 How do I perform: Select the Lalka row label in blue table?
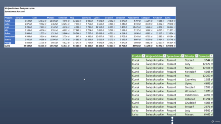[x=7, y=24]
